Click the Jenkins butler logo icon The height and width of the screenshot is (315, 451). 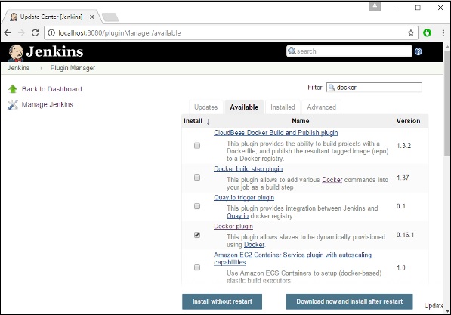pos(16,53)
